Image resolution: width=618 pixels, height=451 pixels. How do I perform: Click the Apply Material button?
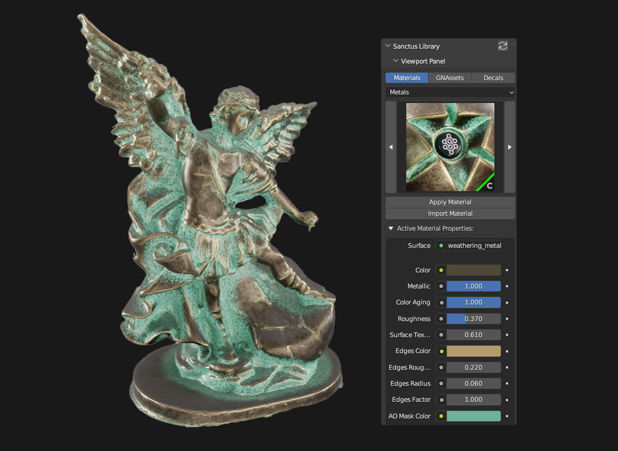[x=450, y=201]
